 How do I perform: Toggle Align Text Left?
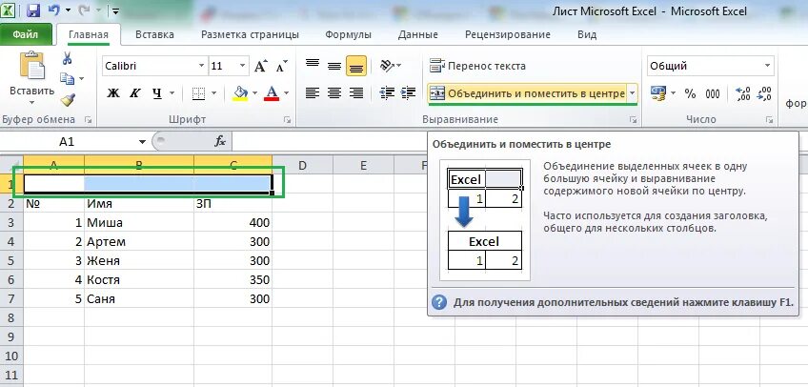coord(313,92)
